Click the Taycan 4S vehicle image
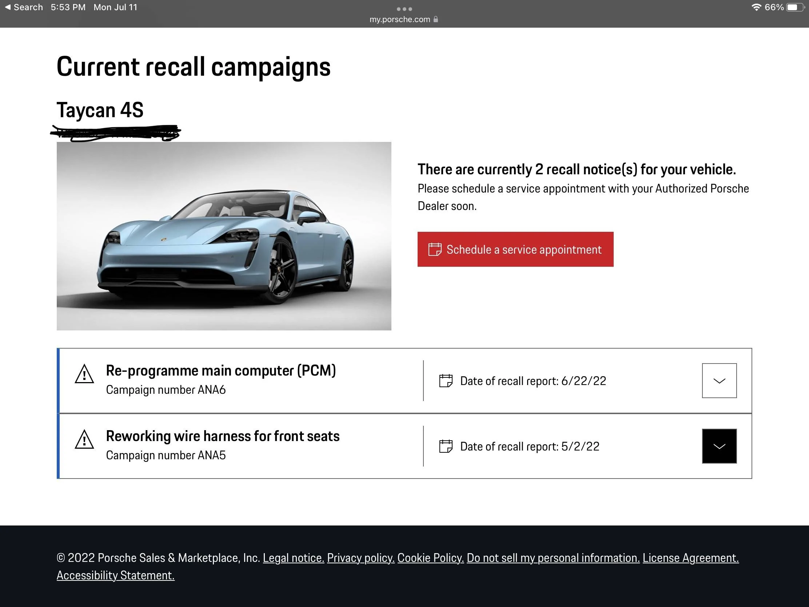 click(224, 236)
